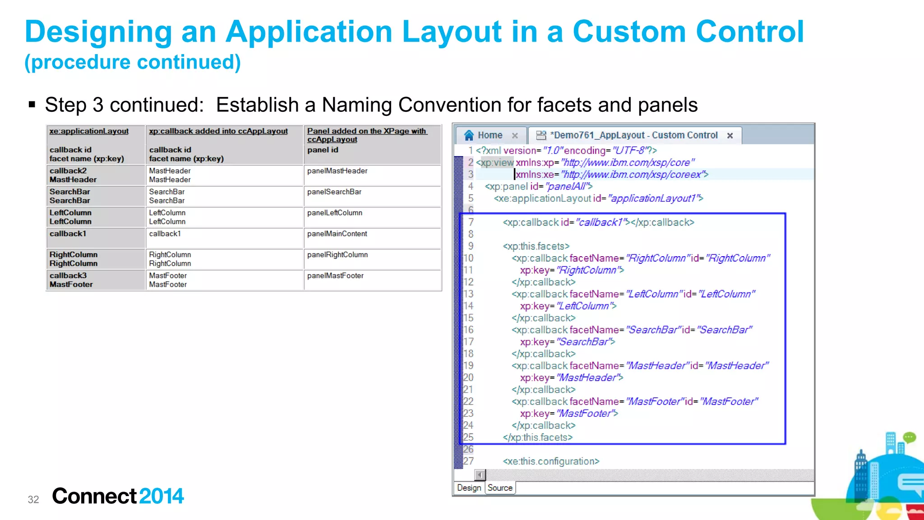The image size is (924, 520).
Task: Switch to the Design tab
Action: point(469,488)
